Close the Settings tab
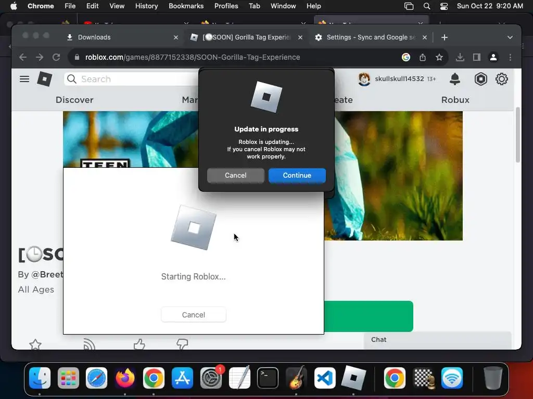The image size is (533, 399). (x=425, y=37)
